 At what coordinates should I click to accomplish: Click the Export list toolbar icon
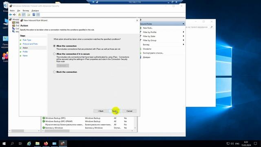pyautogui.click(x=29, y=15)
